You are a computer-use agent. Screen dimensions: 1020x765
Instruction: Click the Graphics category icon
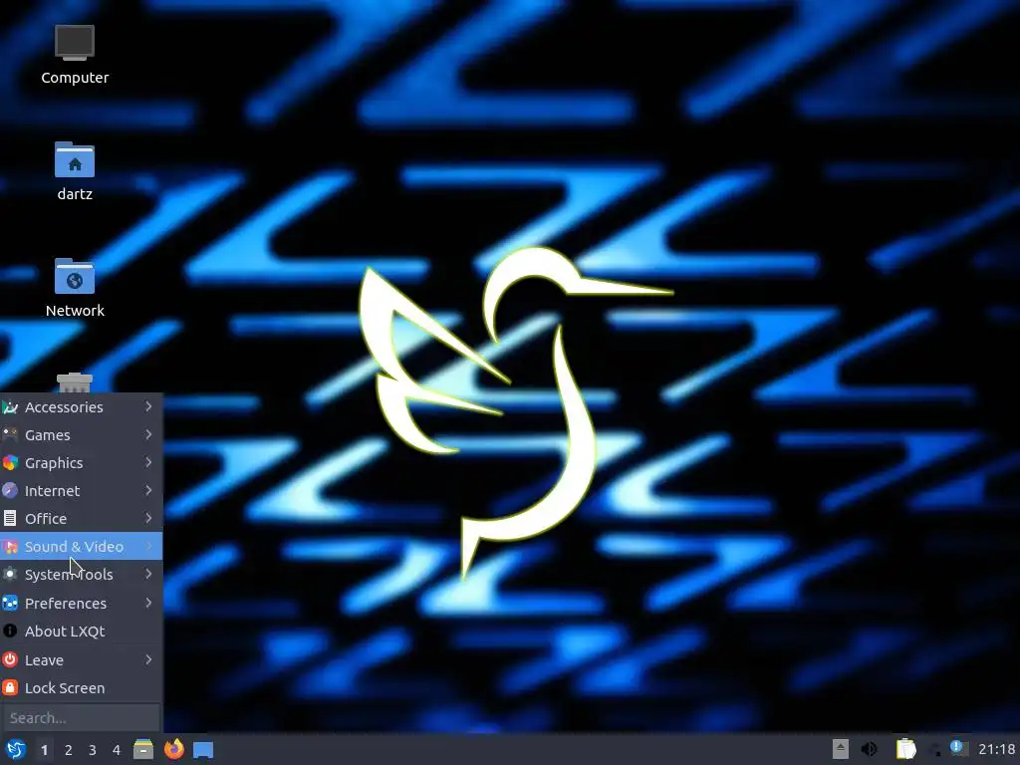(10, 462)
